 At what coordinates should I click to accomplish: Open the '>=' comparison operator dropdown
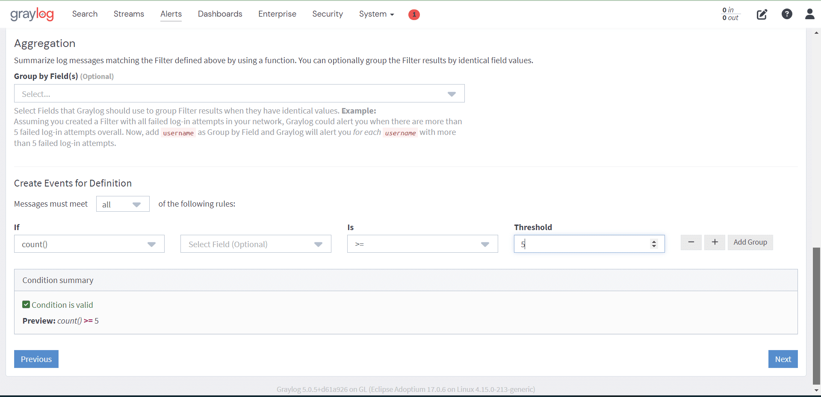[422, 244]
